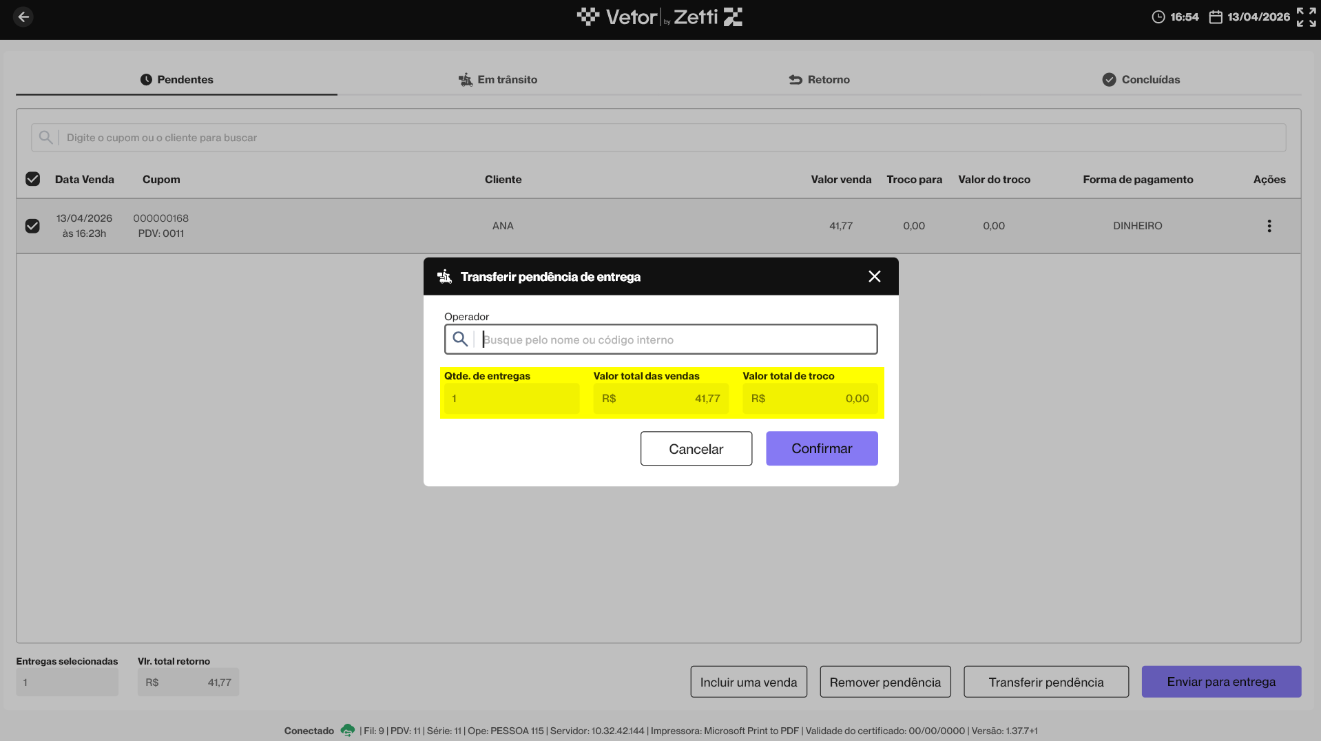The height and width of the screenshot is (741, 1321).
Task: Toggle the select-all checkbox in table header
Action: tap(32, 179)
